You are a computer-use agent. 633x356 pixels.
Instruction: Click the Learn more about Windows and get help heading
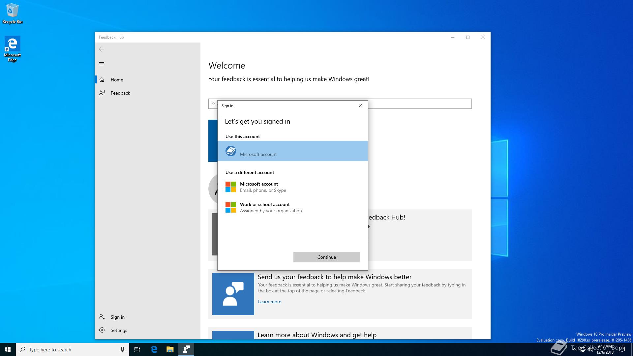pos(317,335)
